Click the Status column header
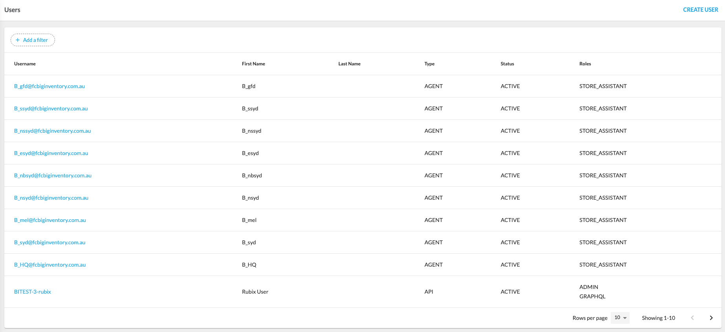 click(x=507, y=64)
